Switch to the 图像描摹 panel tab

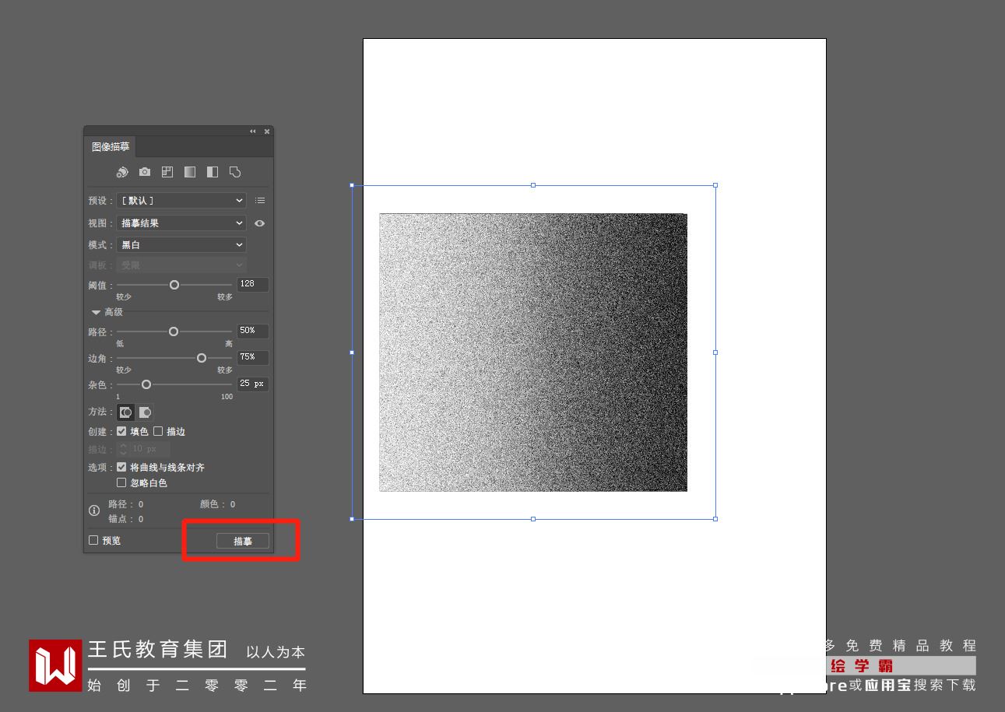(111, 146)
